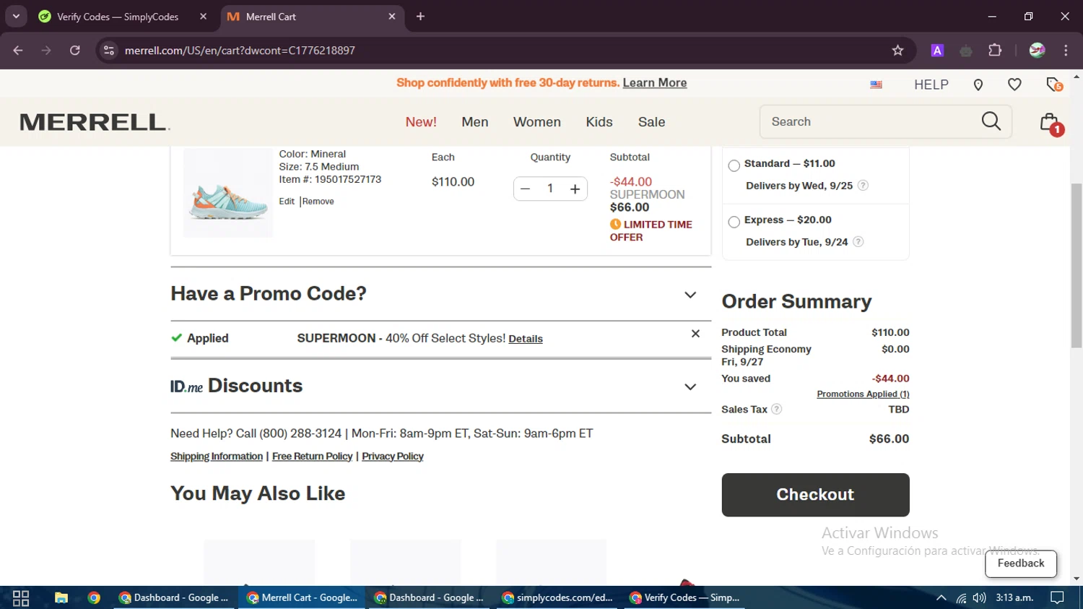The image size is (1083, 609).
Task: Open the Sale menu
Action: (x=651, y=122)
